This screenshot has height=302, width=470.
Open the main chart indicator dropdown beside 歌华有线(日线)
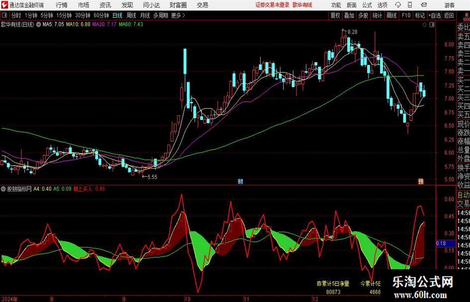click(x=39, y=24)
